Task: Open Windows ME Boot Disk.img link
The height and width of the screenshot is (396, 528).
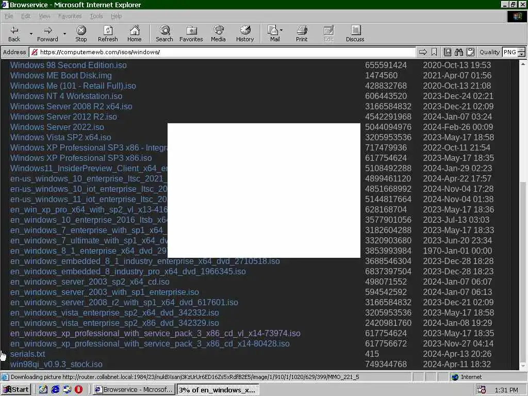Action: [61, 75]
